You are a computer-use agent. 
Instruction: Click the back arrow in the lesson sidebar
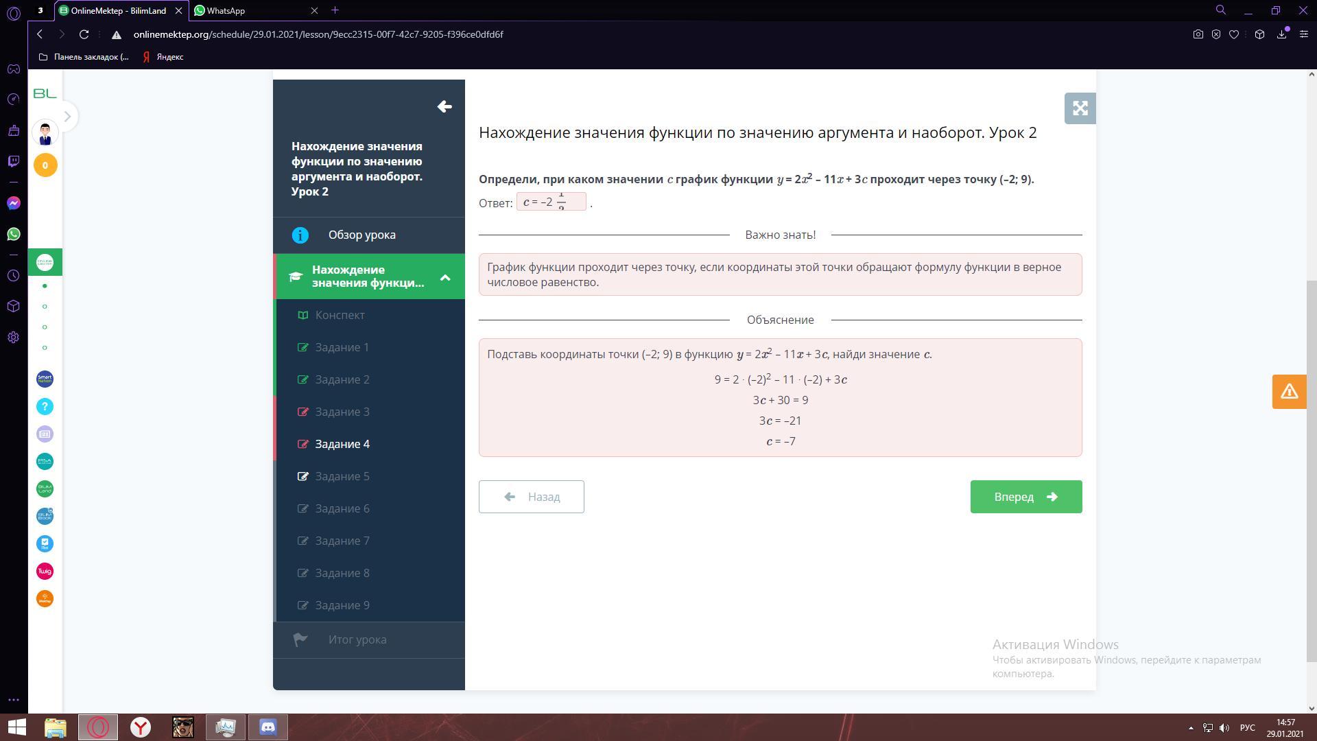(444, 106)
